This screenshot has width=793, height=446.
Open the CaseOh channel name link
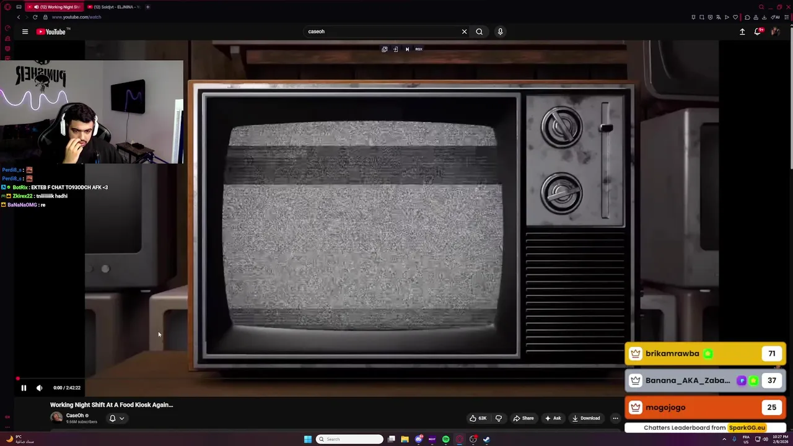click(x=75, y=416)
